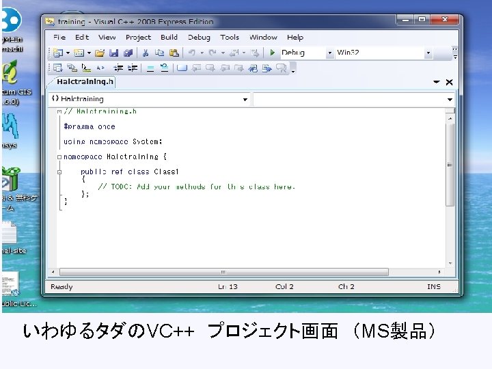Click the horizontal scrollbar thumb

point(224,272)
